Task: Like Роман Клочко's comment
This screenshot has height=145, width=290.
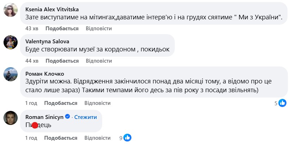Action: pos(61,103)
